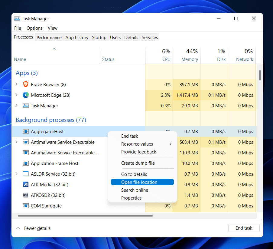273x249 pixels.
Task: Expand Antimalware Service Executable entry
Action: click(17, 142)
